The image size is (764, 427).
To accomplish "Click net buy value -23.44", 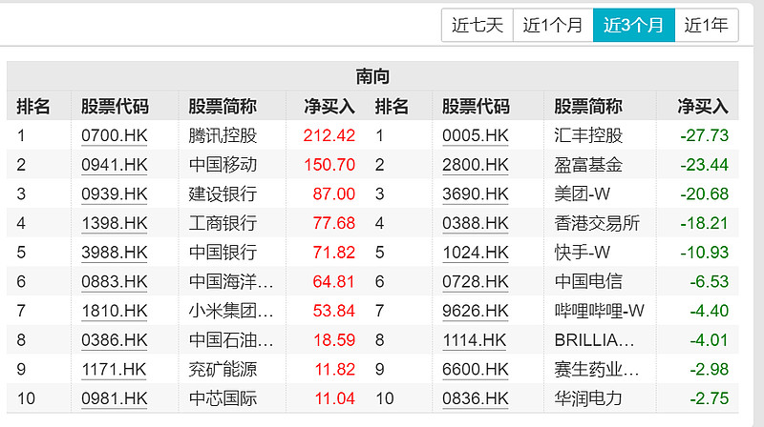I will point(705,164).
